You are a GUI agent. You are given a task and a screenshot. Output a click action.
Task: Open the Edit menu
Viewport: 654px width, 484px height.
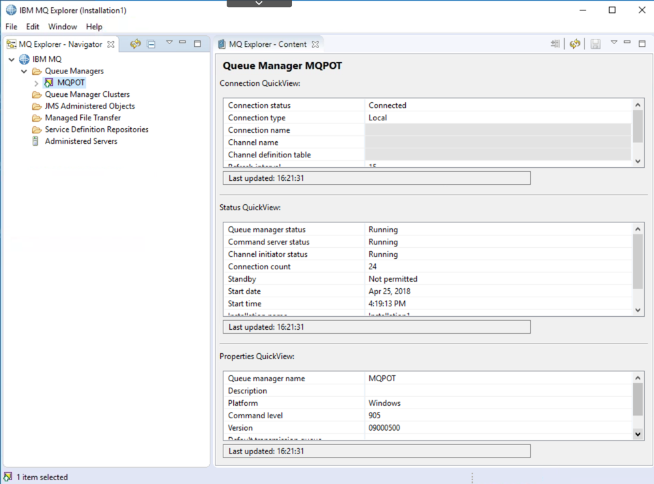point(33,27)
